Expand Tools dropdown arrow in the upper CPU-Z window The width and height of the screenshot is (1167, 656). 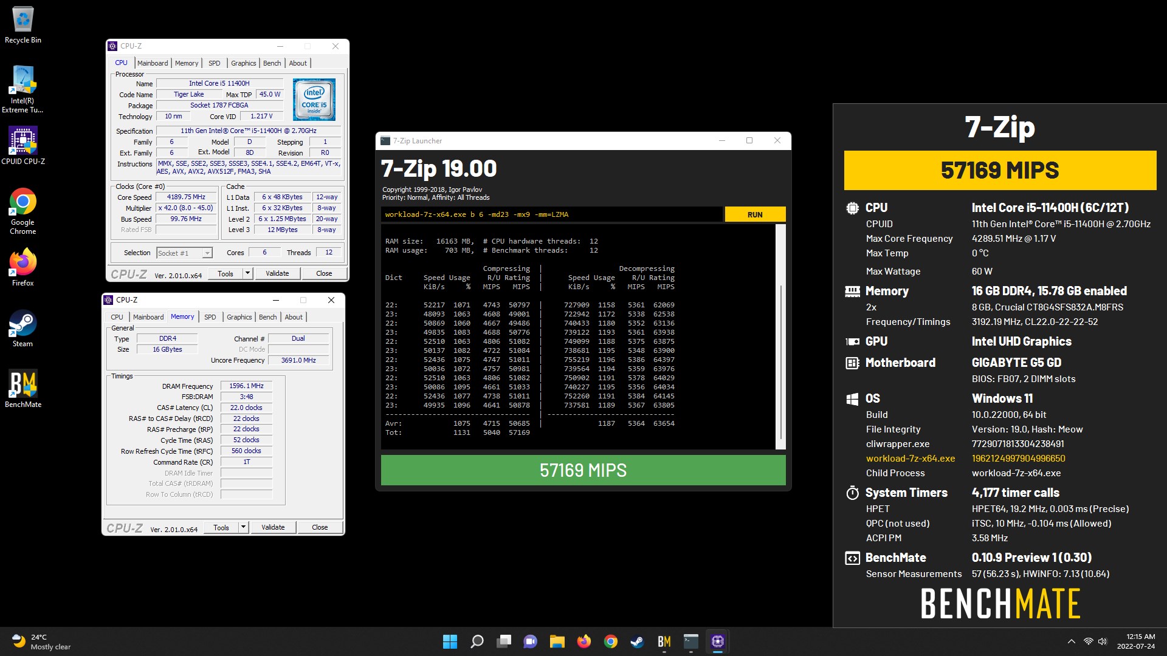247,273
